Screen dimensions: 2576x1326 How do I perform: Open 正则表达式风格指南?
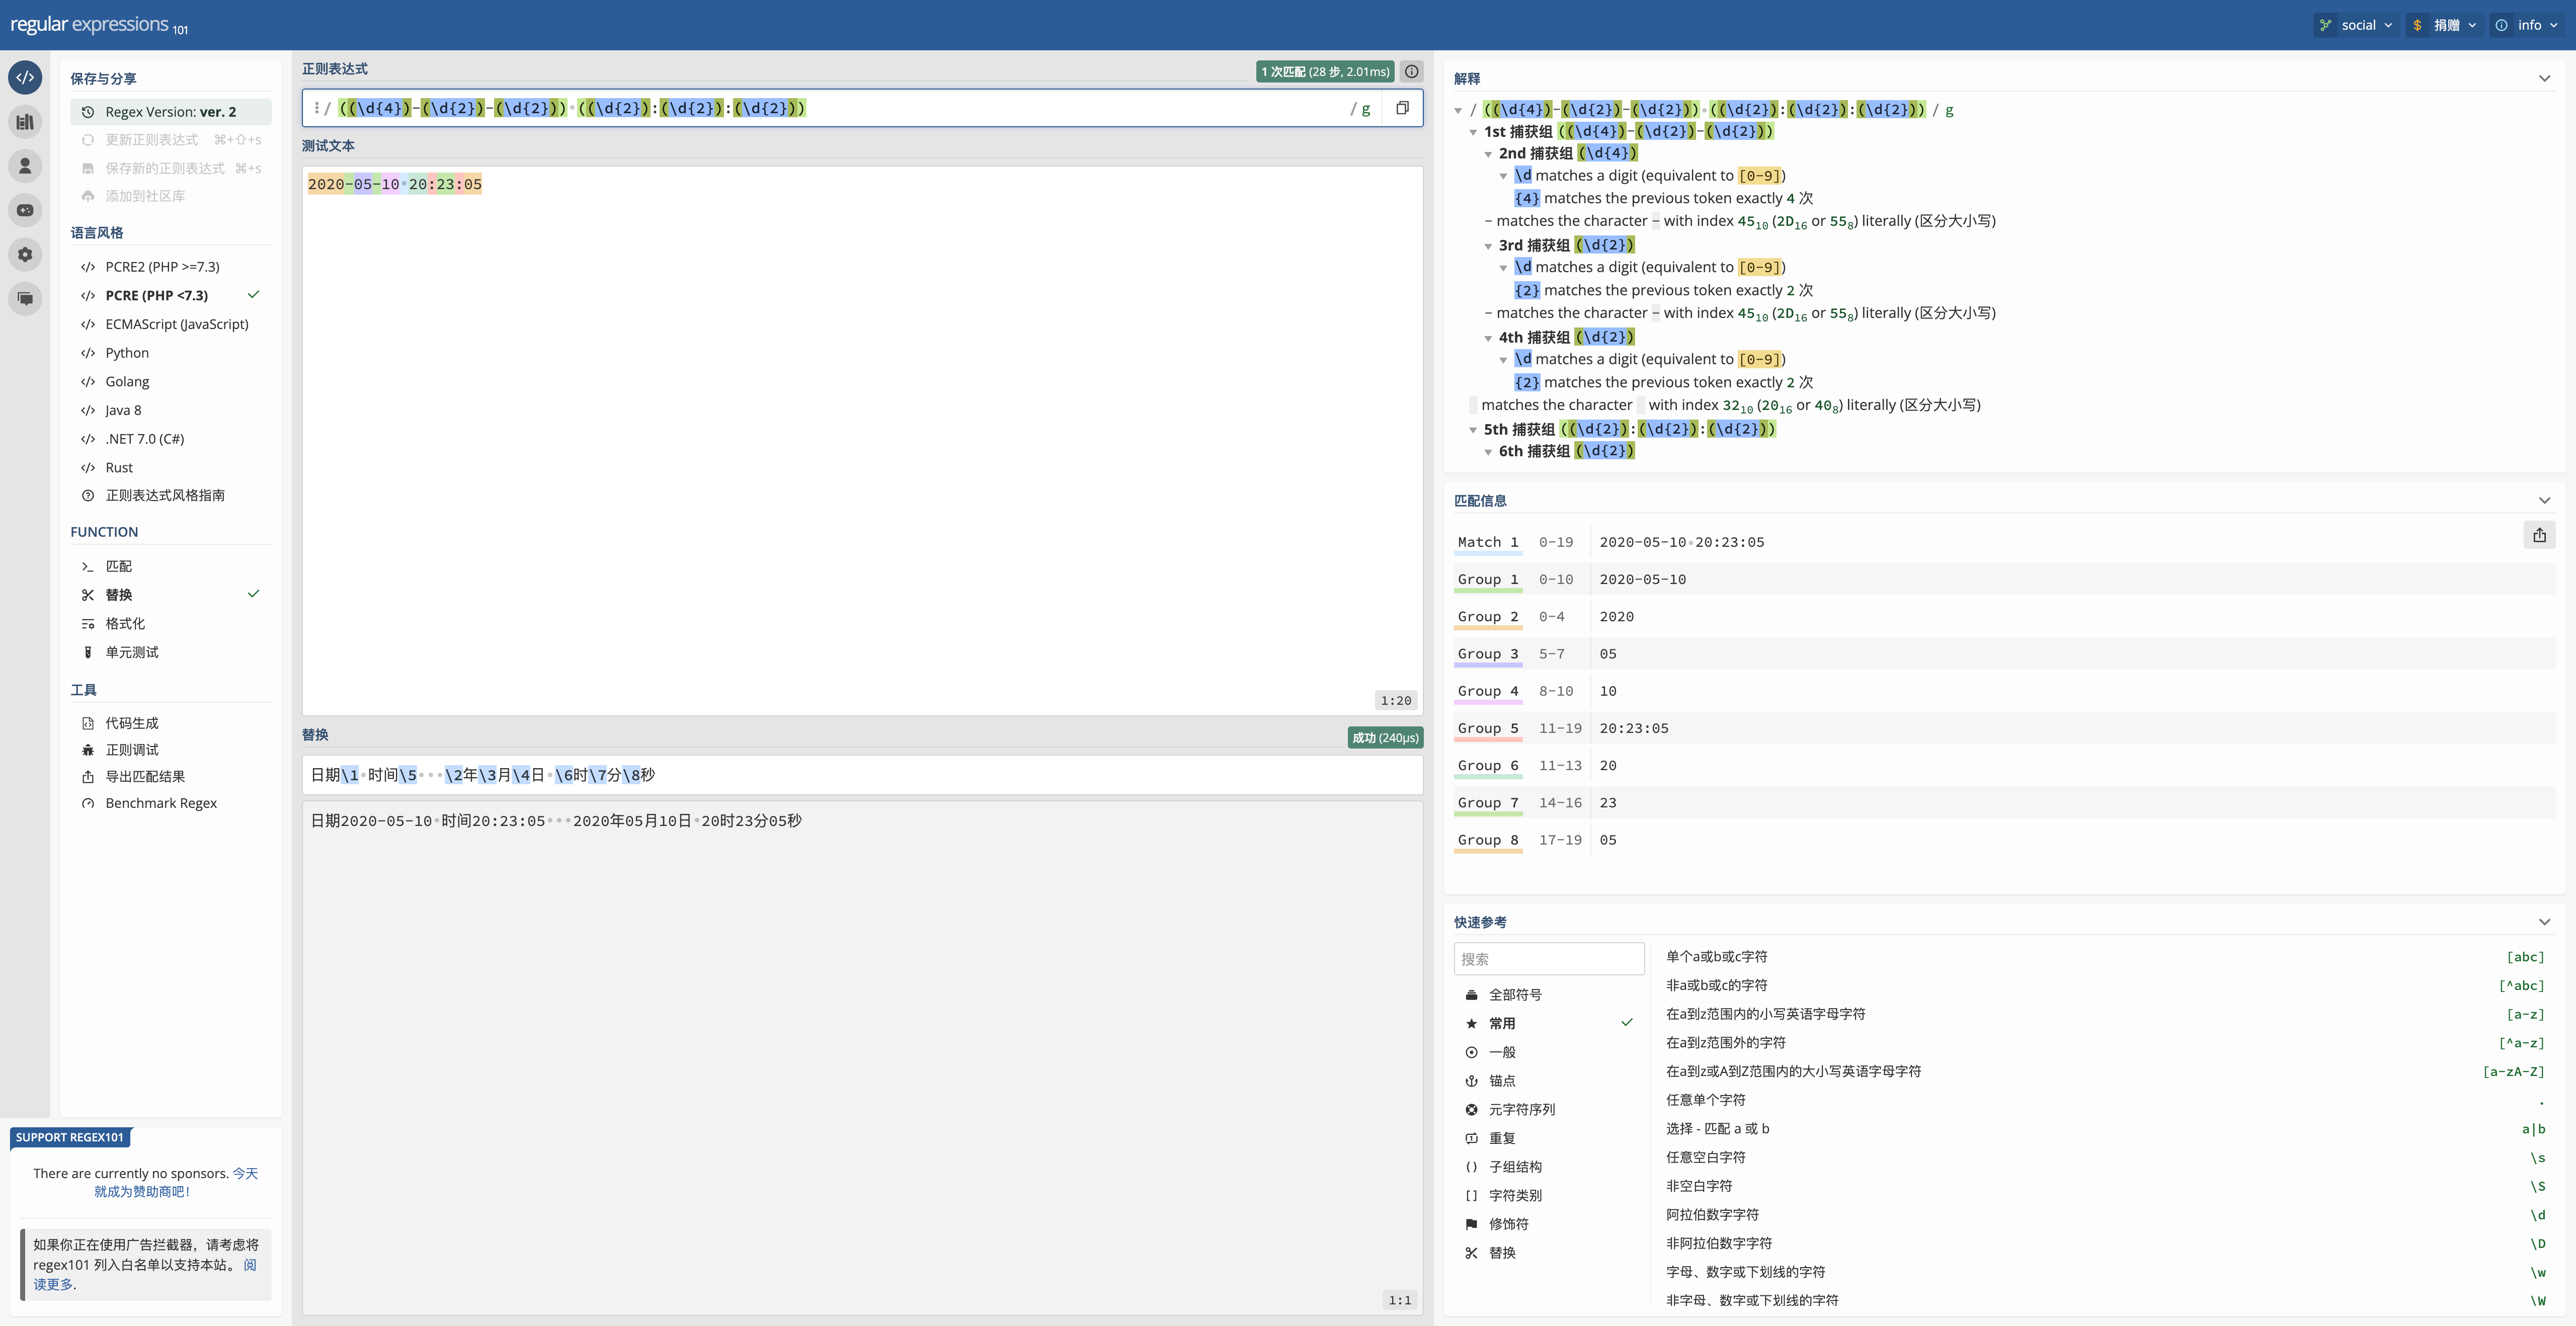171,495
